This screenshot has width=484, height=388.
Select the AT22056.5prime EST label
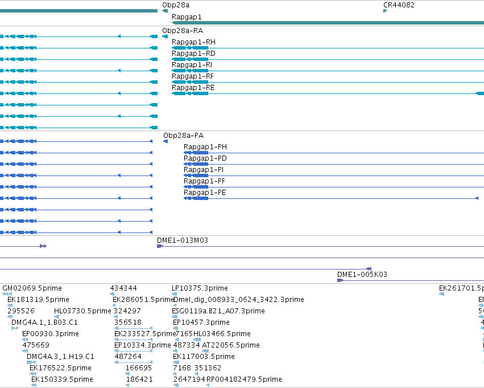click(x=230, y=345)
